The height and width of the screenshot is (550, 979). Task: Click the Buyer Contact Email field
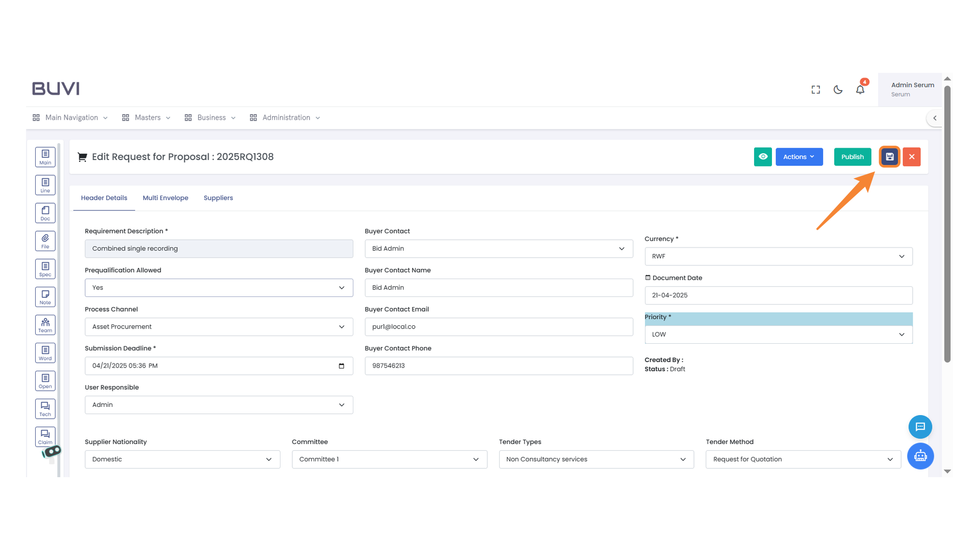pos(498,327)
